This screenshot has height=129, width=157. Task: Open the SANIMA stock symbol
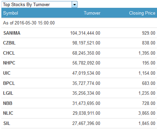point(12,33)
